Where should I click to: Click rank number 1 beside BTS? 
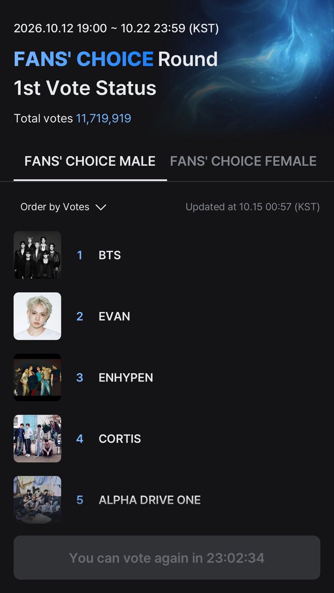click(80, 255)
